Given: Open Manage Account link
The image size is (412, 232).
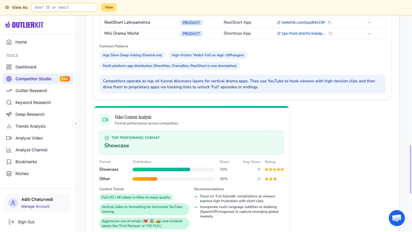Looking at the screenshot, I should point(35,207).
